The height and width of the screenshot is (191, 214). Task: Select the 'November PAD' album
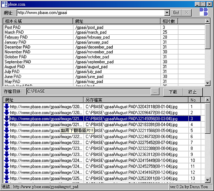(104, 52)
